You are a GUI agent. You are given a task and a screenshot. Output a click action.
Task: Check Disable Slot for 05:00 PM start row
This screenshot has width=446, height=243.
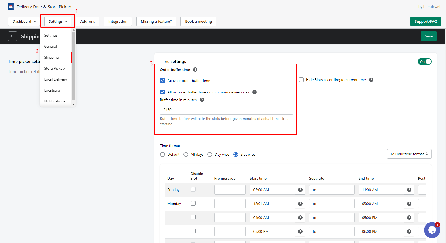coord(193,231)
